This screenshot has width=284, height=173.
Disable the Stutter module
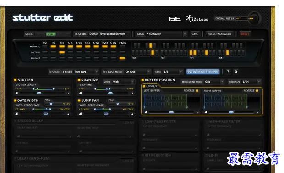(x=15, y=80)
